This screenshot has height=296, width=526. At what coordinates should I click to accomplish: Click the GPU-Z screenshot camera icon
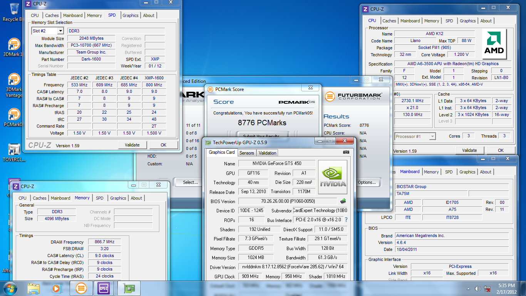tap(346, 152)
